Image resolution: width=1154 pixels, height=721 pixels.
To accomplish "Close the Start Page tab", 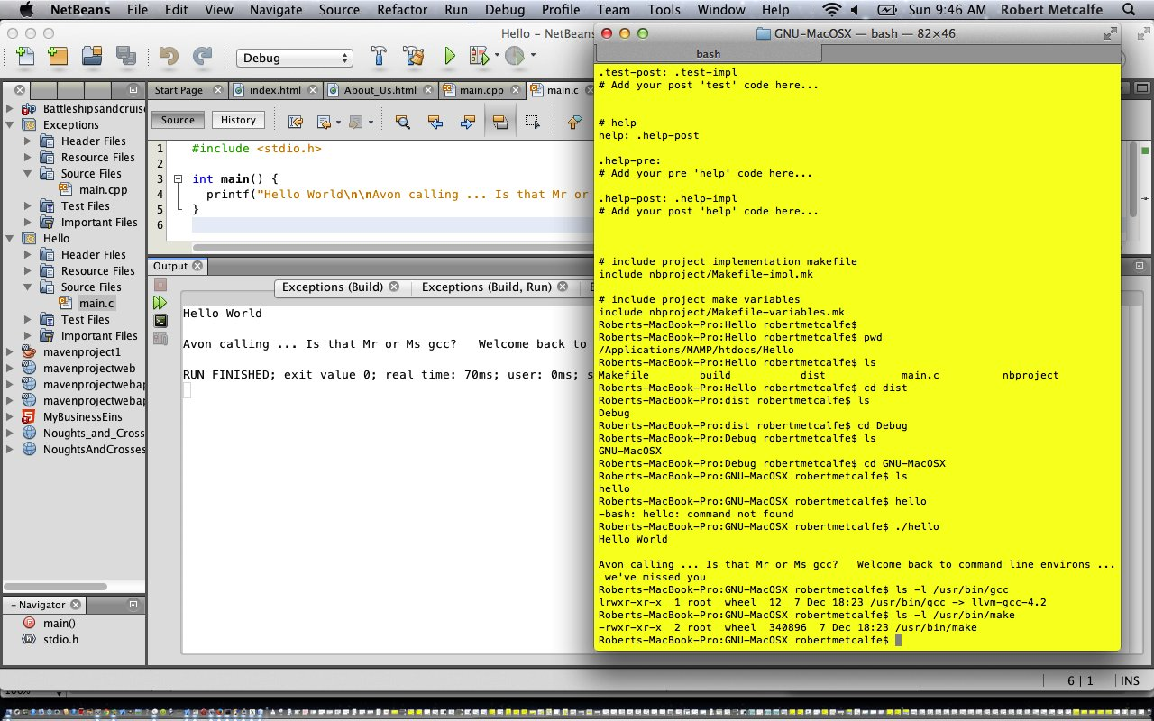I will [217, 90].
